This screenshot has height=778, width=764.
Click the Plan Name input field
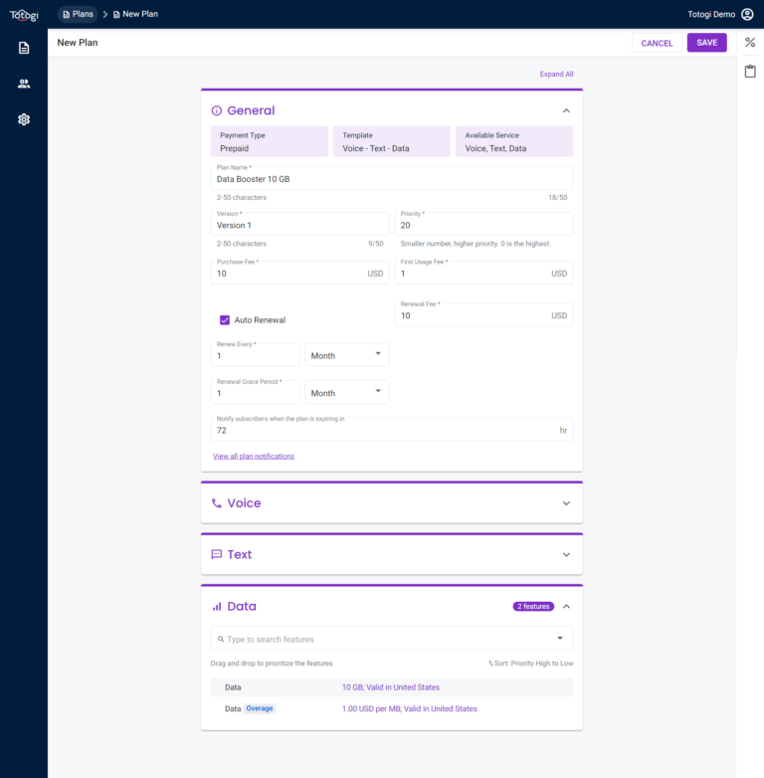(392, 179)
